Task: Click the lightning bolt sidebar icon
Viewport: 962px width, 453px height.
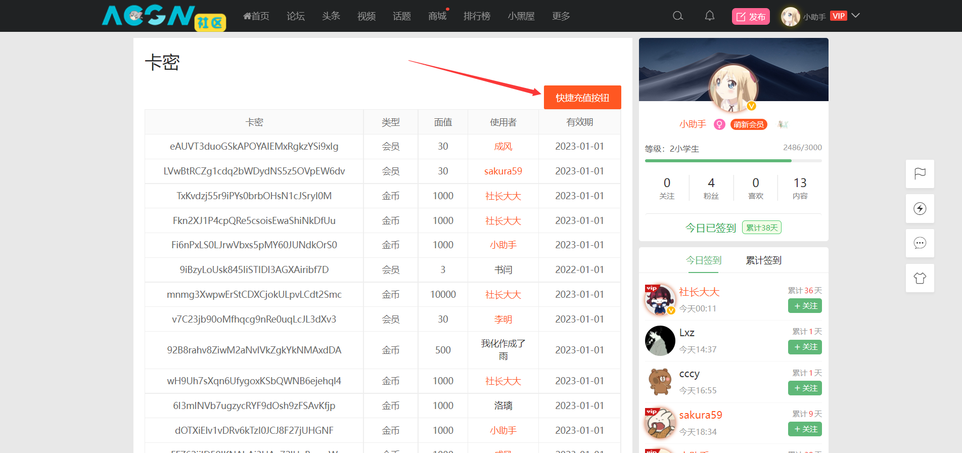Action: coord(920,209)
